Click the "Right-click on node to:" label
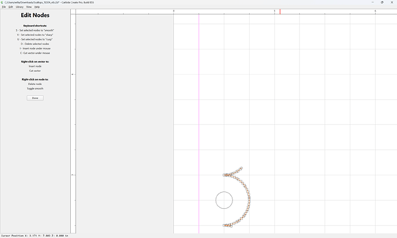Viewport: 397px width, 238px height. [x=35, y=79]
